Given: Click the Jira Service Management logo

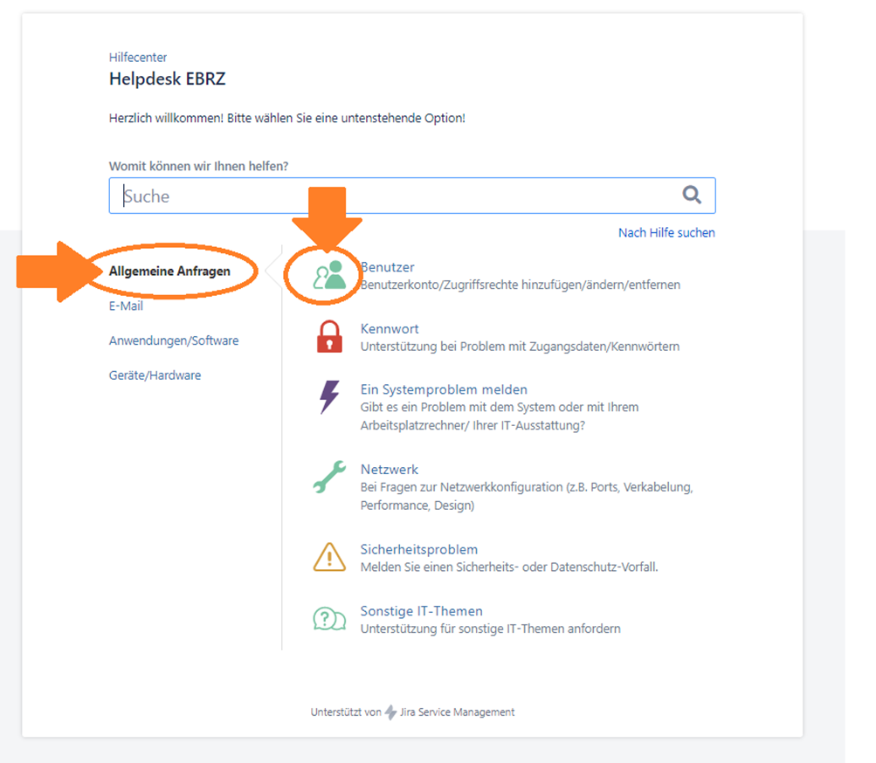Looking at the screenshot, I should coord(390,712).
